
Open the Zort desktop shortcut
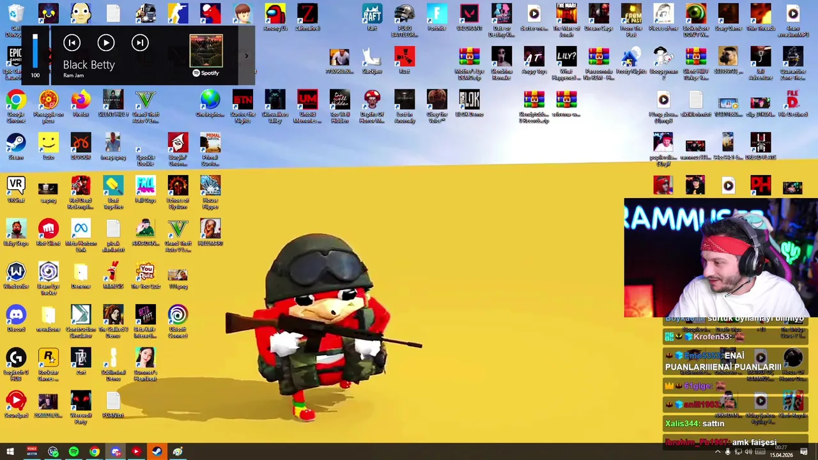tap(81, 362)
